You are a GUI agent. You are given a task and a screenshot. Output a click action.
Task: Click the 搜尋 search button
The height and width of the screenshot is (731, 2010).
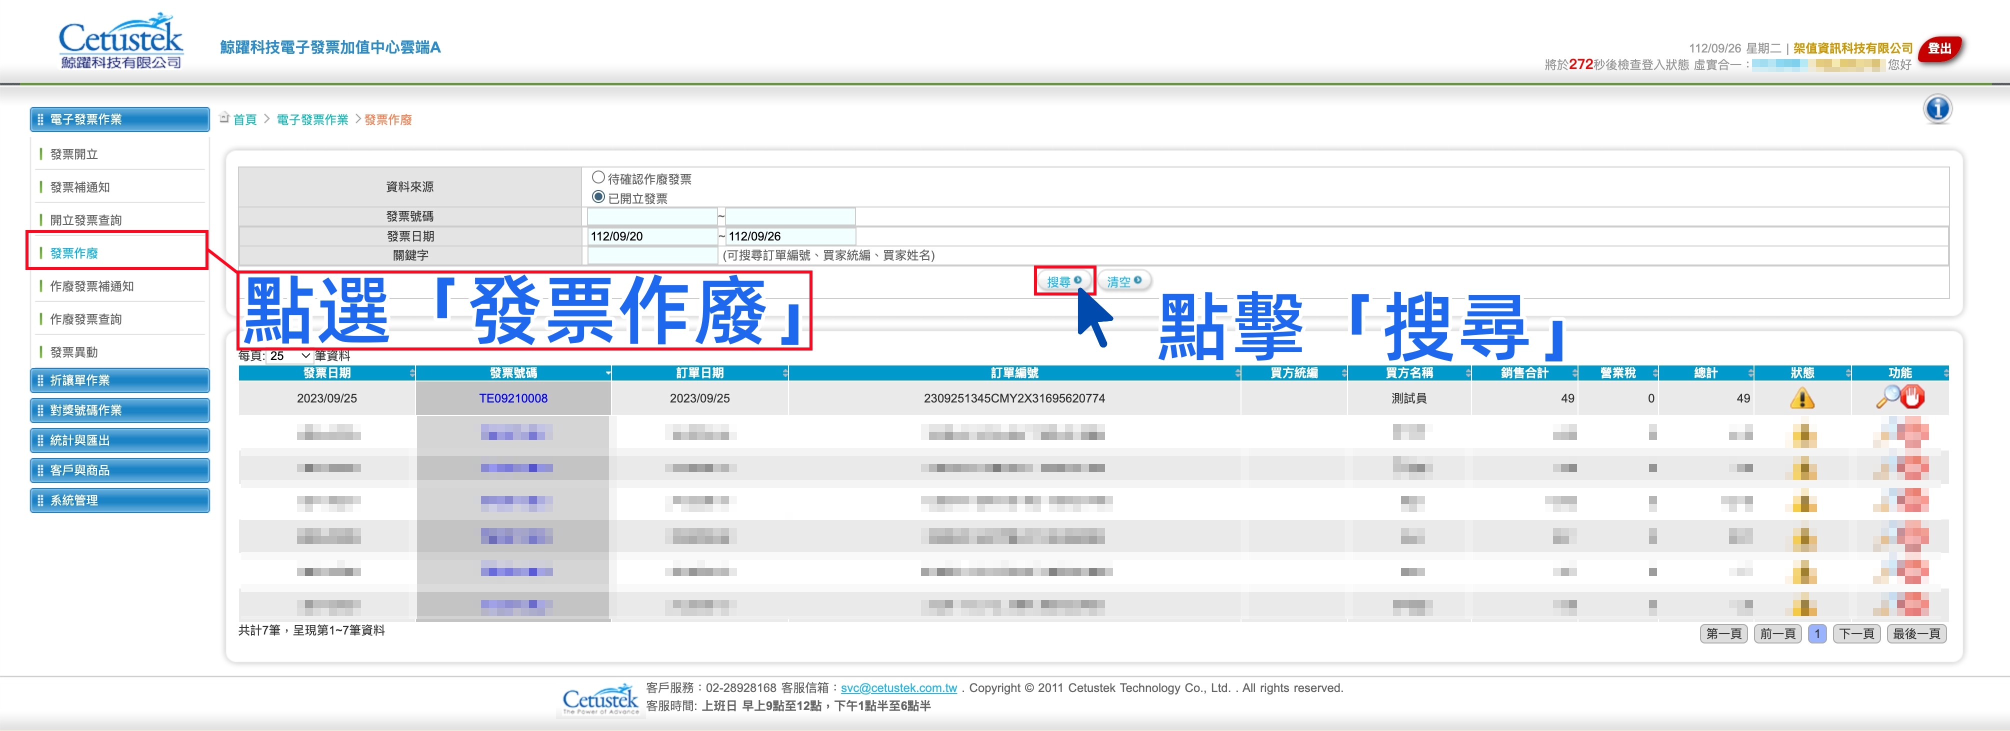[x=1064, y=281]
